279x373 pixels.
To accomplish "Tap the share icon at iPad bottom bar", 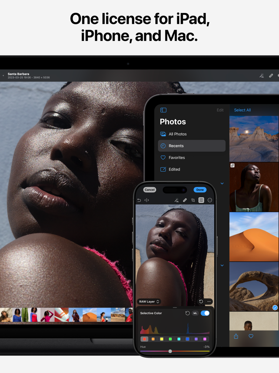I will [236, 336].
